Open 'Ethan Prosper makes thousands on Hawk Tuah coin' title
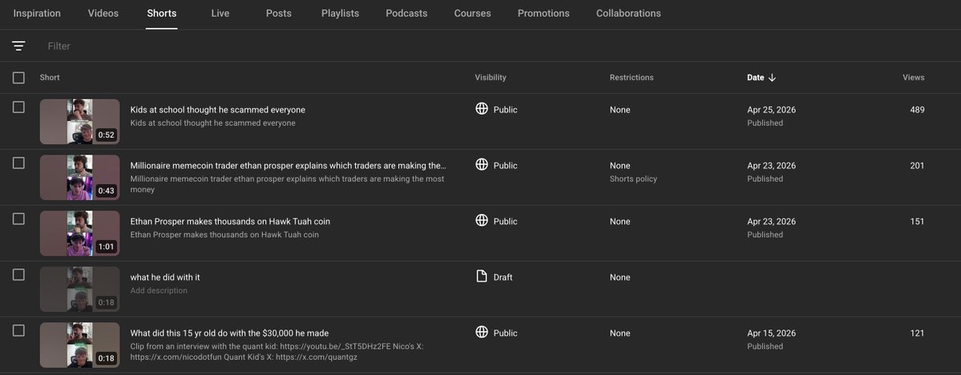Image resolution: width=961 pixels, height=375 pixels. coord(230,221)
